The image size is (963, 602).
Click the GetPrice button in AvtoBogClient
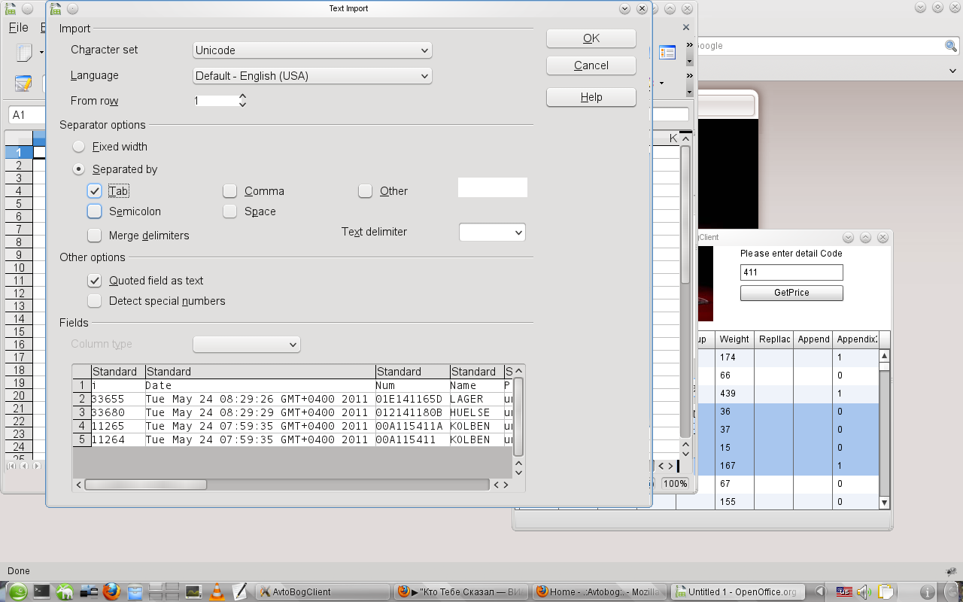[x=791, y=293]
